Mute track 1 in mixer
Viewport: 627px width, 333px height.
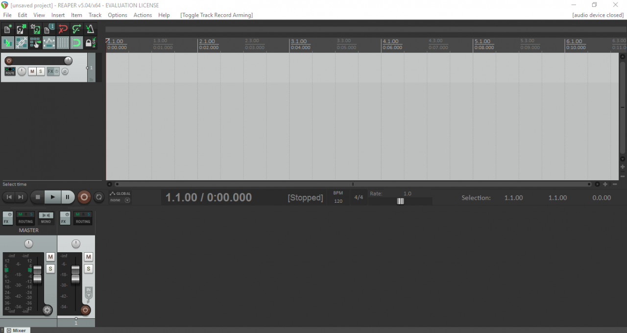point(88,257)
